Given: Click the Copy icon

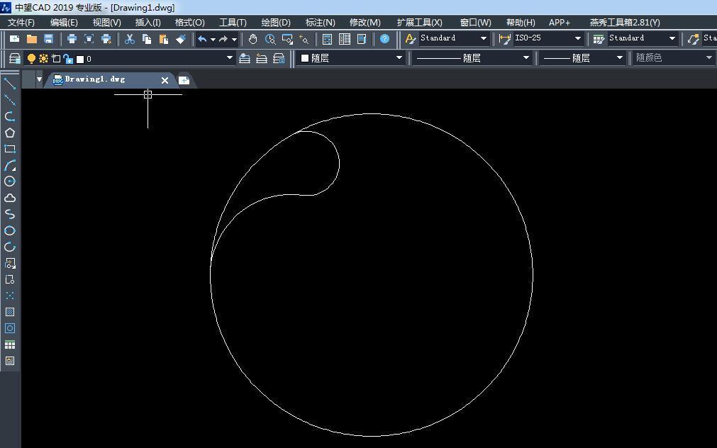Looking at the screenshot, I should 147,39.
